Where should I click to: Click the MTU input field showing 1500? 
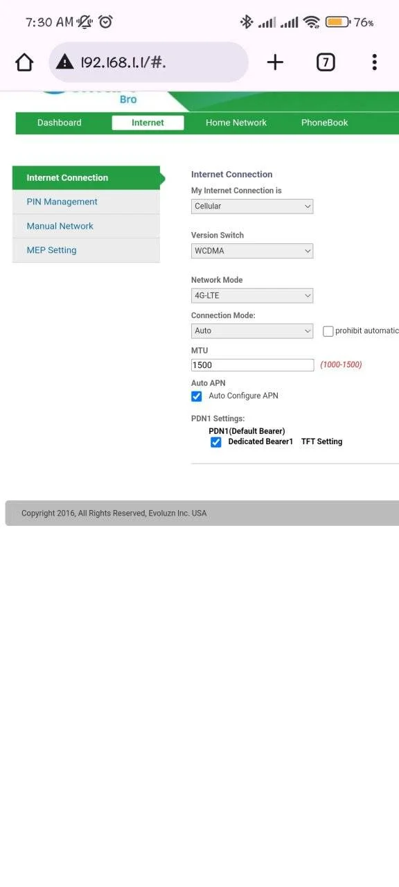pyautogui.click(x=253, y=365)
